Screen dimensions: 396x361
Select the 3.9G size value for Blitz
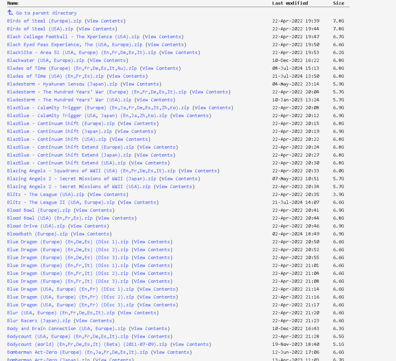[338, 194]
